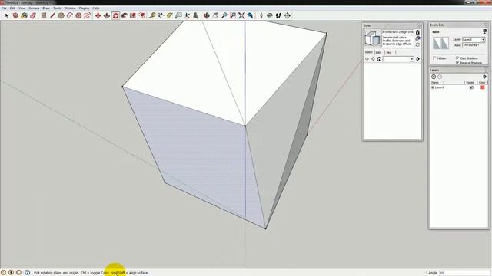Select the Protractor tool
The height and width of the screenshot is (276, 492).
(x=169, y=15)
